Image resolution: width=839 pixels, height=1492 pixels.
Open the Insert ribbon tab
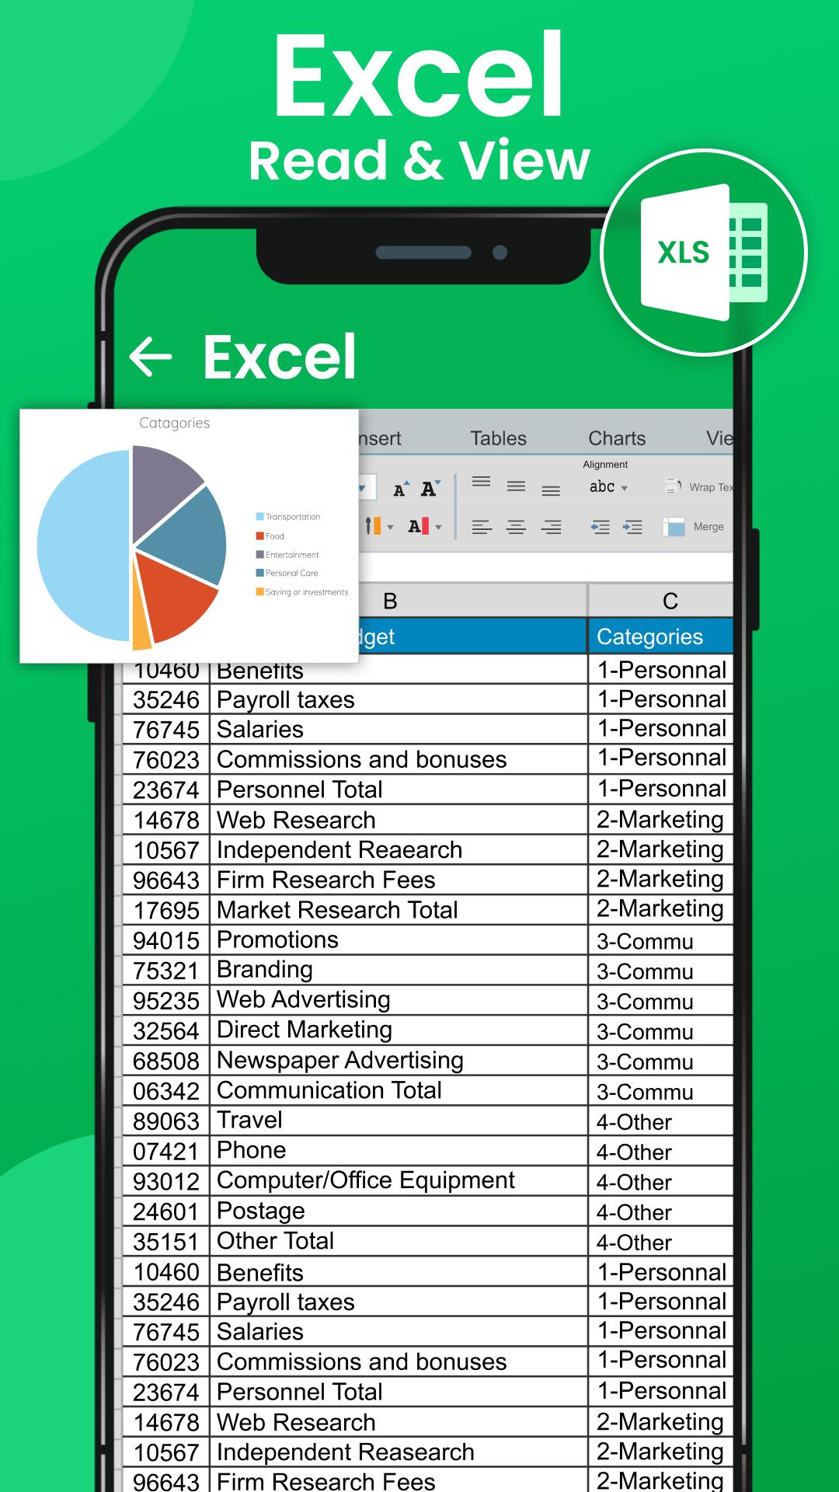point(380,438)
